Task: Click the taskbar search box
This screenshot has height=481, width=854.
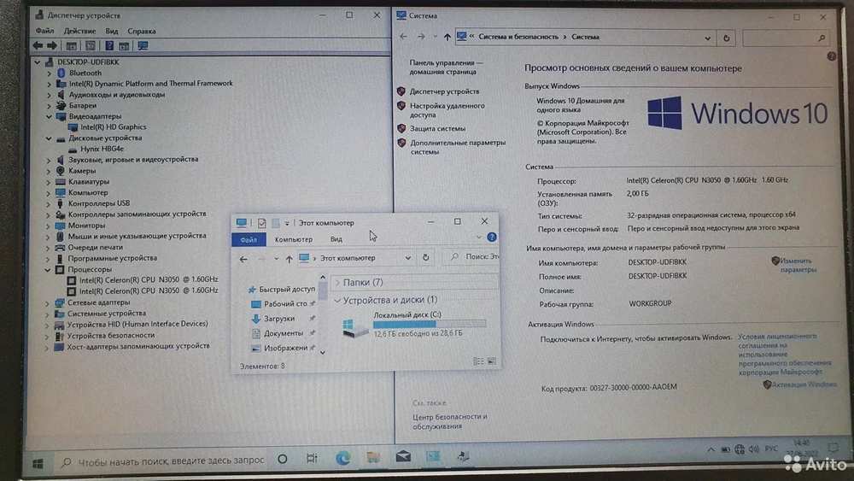Action: [x=163, y=460]
